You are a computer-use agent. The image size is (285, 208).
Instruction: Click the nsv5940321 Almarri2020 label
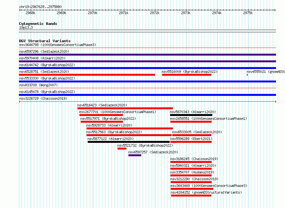click(193, 166)
